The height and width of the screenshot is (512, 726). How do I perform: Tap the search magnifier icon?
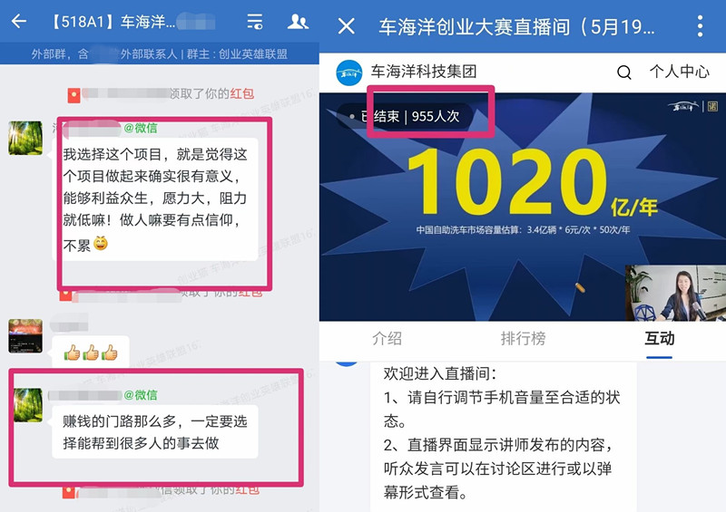[x=624, y=72]
